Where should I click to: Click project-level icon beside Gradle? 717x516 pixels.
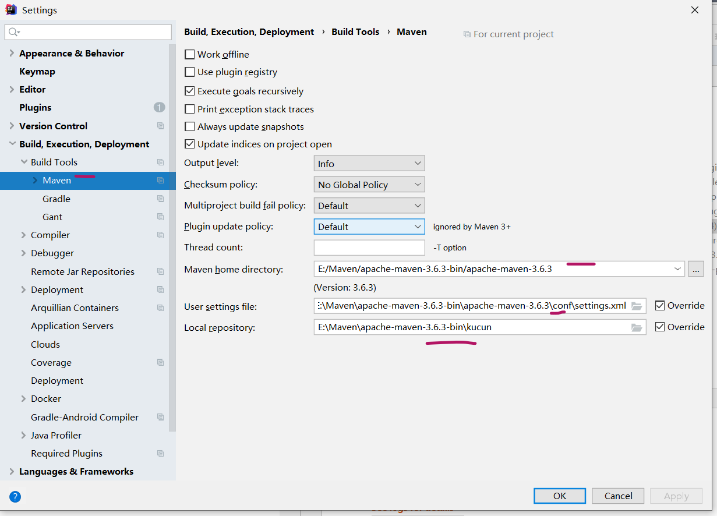pos(160,199)
